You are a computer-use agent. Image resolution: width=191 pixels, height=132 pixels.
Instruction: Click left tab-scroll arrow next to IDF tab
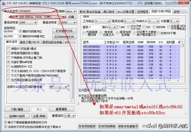pos(71,42)
